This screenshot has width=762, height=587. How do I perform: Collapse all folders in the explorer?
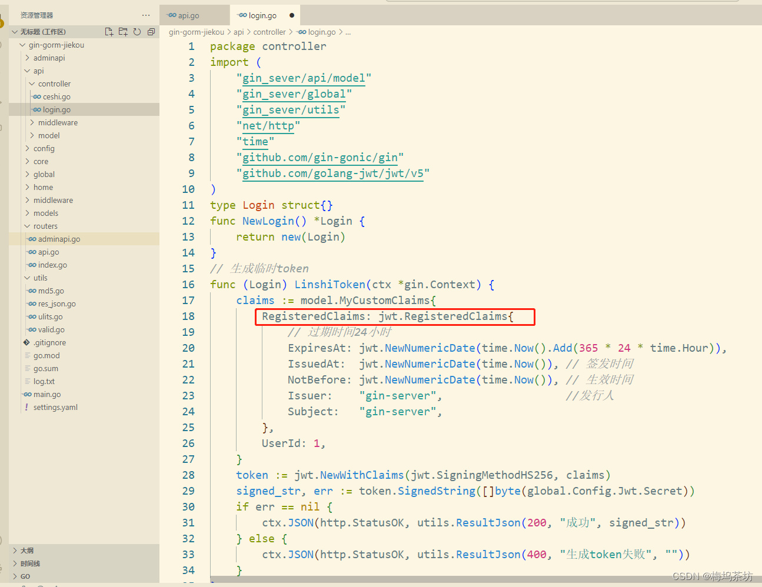[151, 31]
